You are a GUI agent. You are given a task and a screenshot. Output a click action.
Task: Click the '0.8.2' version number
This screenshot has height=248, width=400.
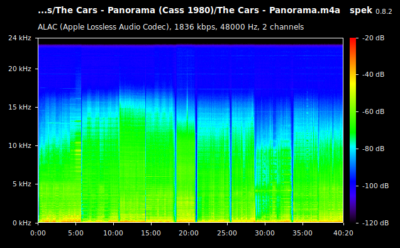(x=384, y=11)
